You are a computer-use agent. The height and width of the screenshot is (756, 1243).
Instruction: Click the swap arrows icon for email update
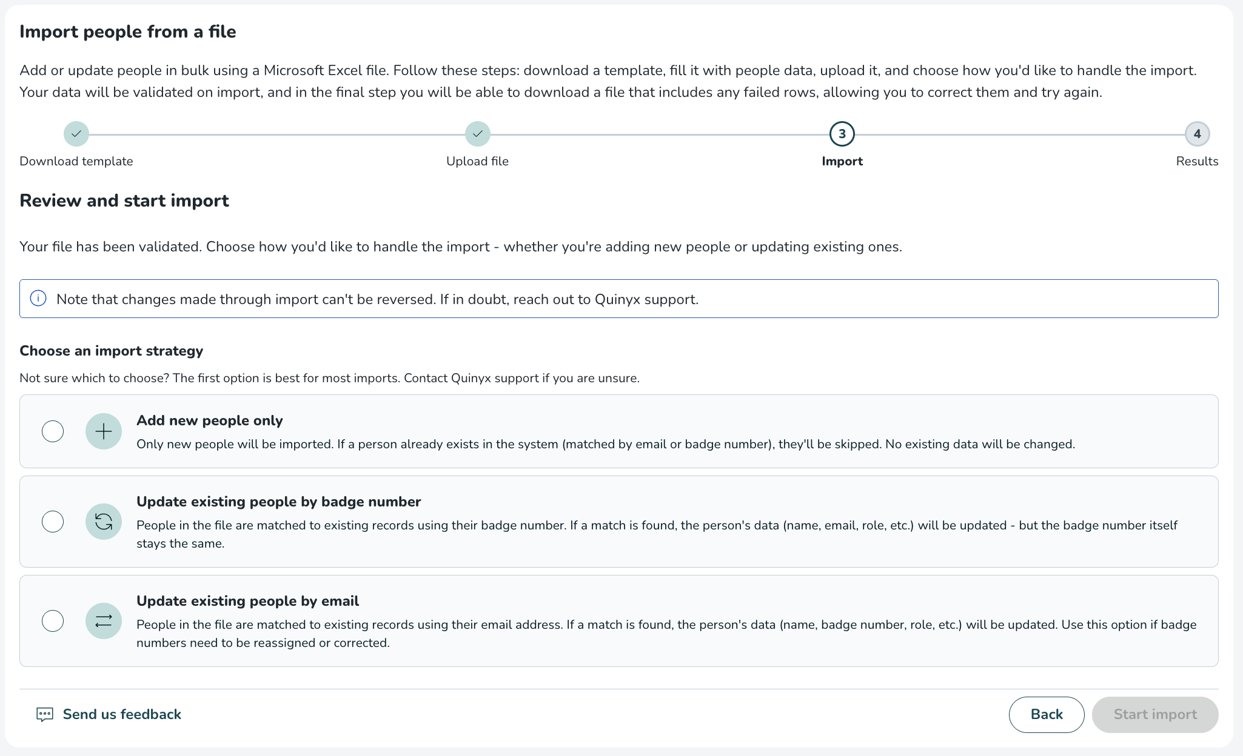(104, 621)
